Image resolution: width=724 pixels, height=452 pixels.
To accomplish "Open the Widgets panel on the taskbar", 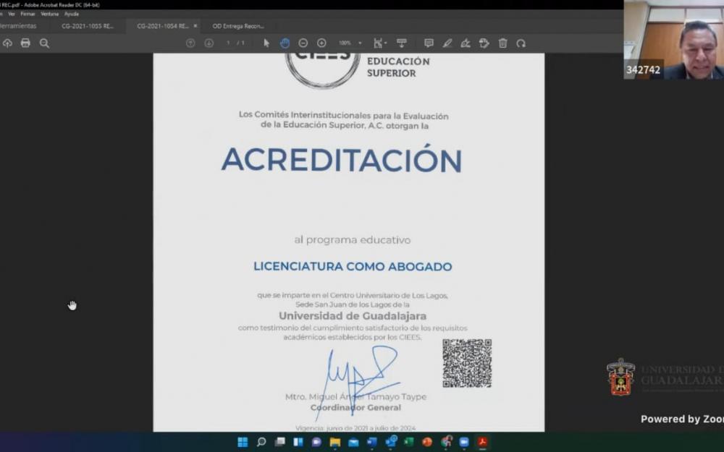I will click(298, 443).
